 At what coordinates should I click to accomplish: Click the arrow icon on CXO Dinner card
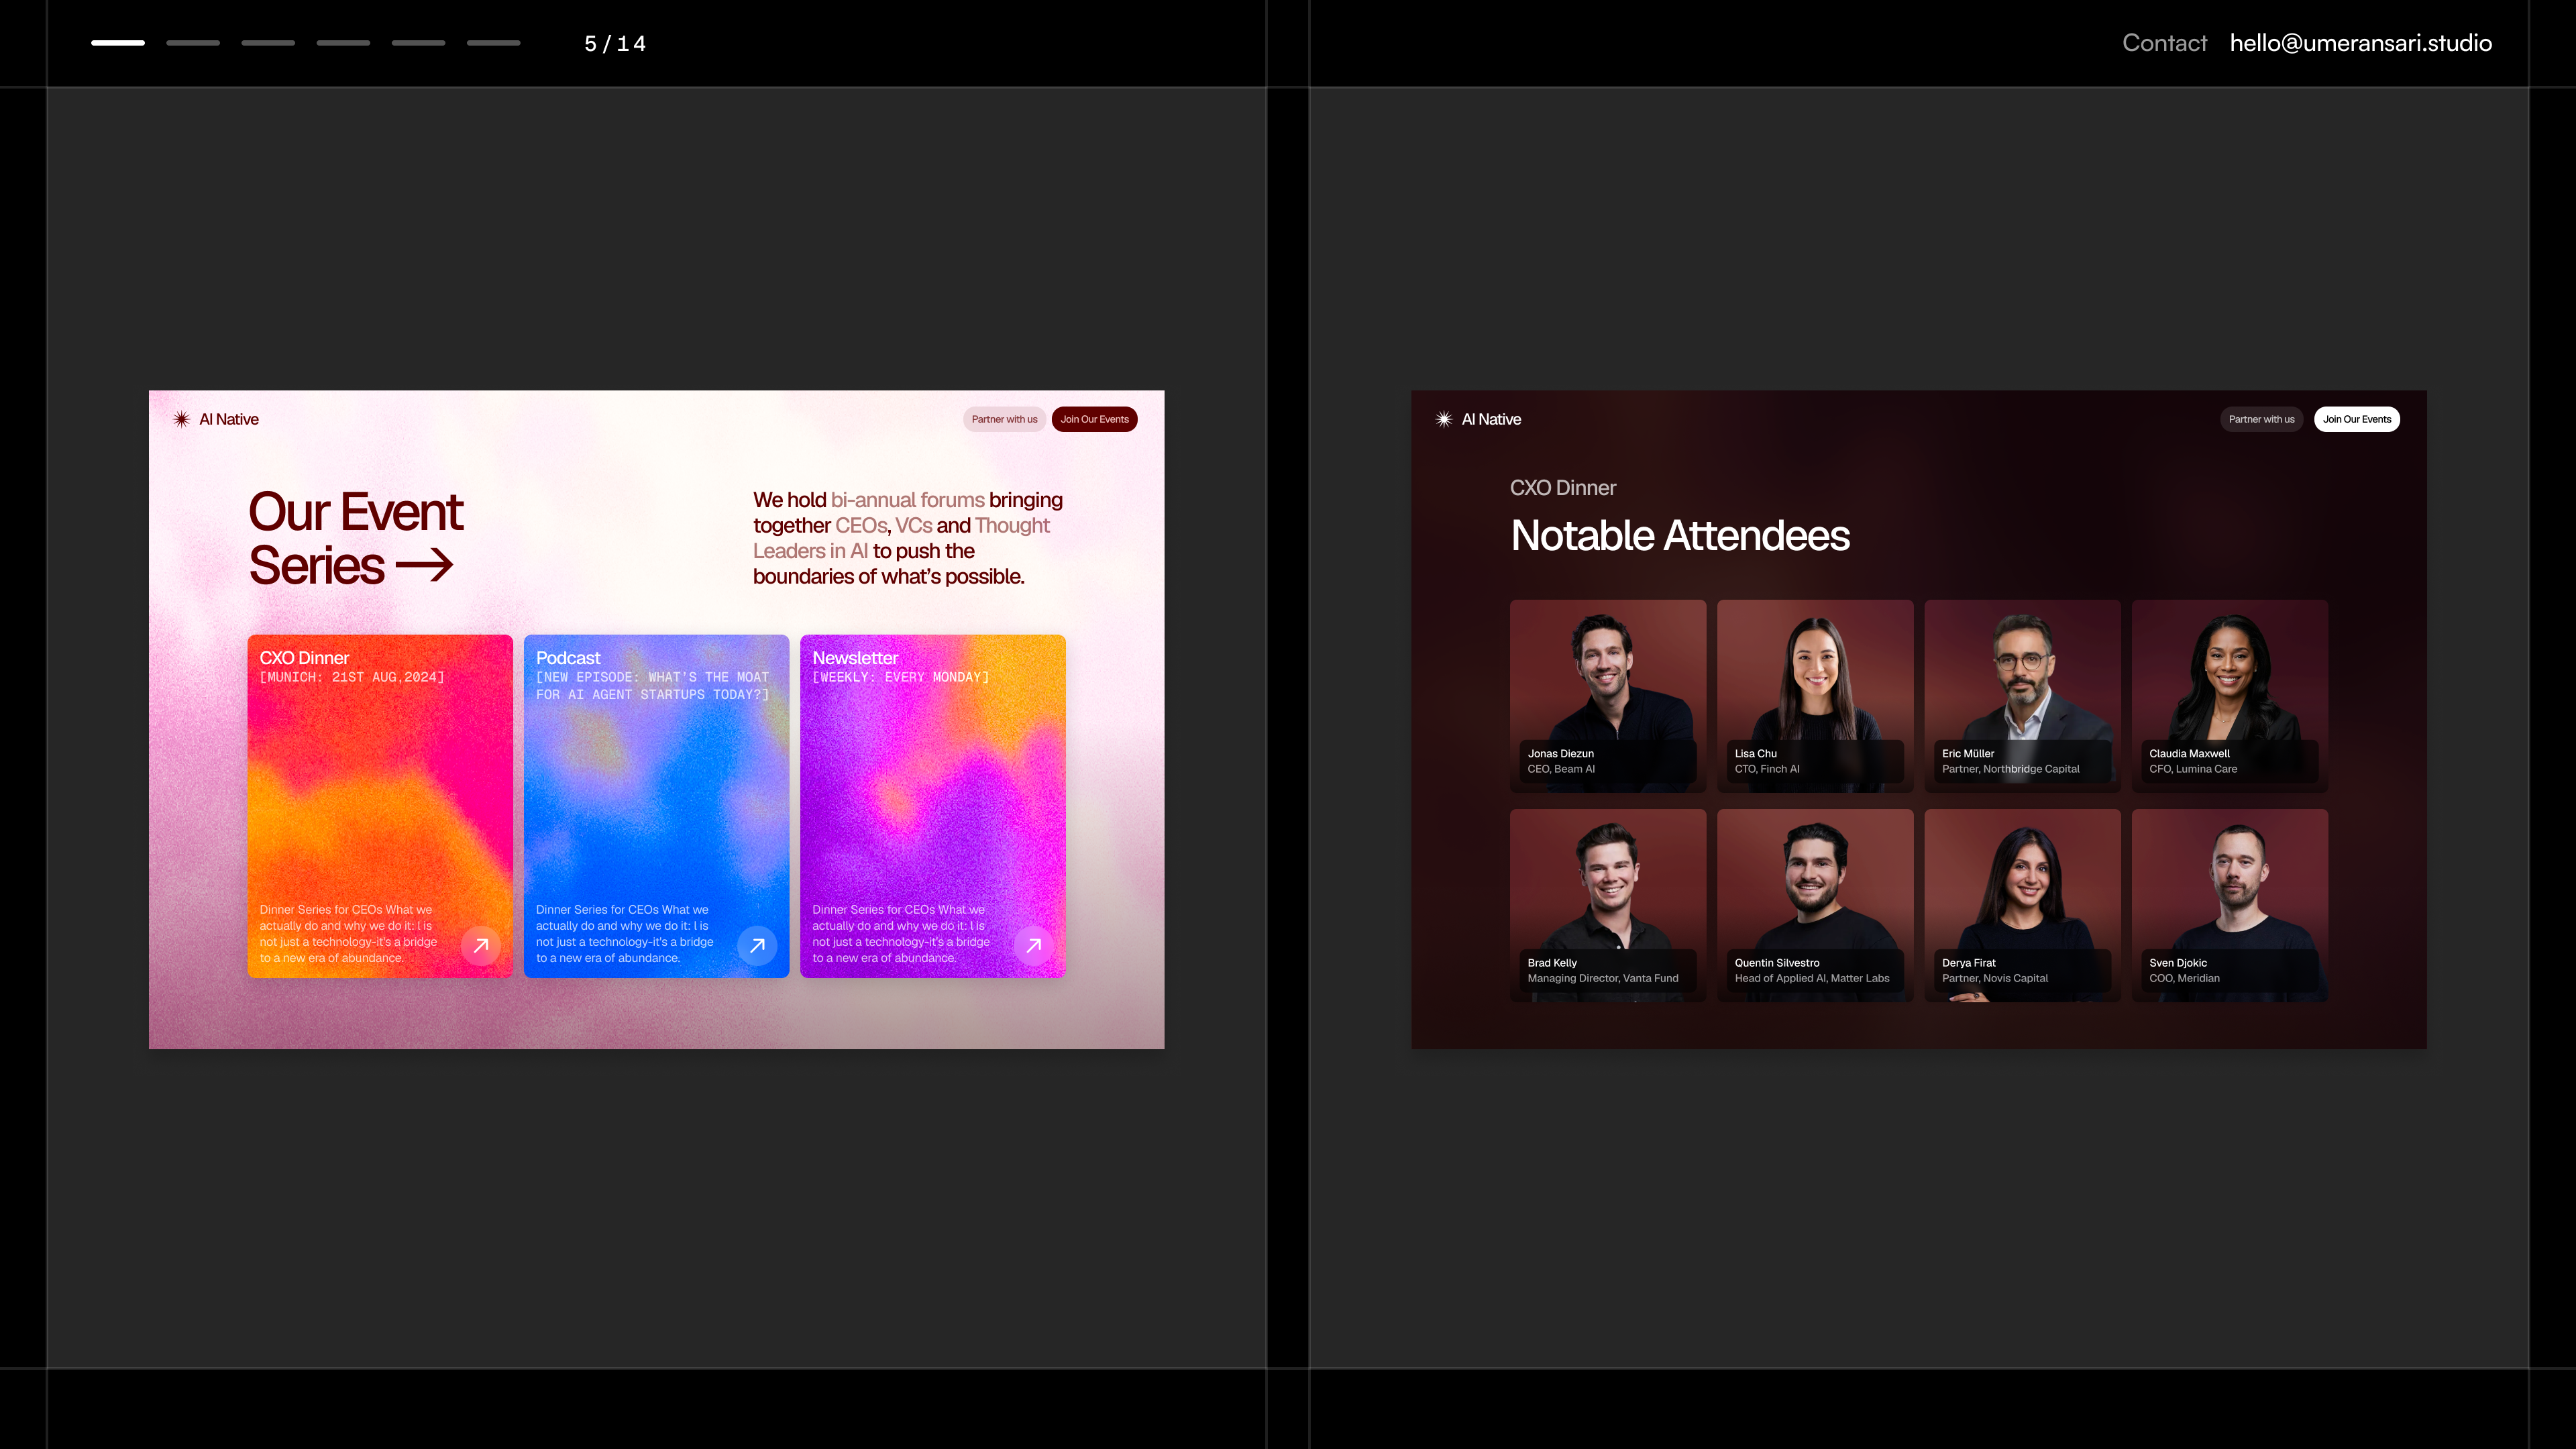(480, 945)
